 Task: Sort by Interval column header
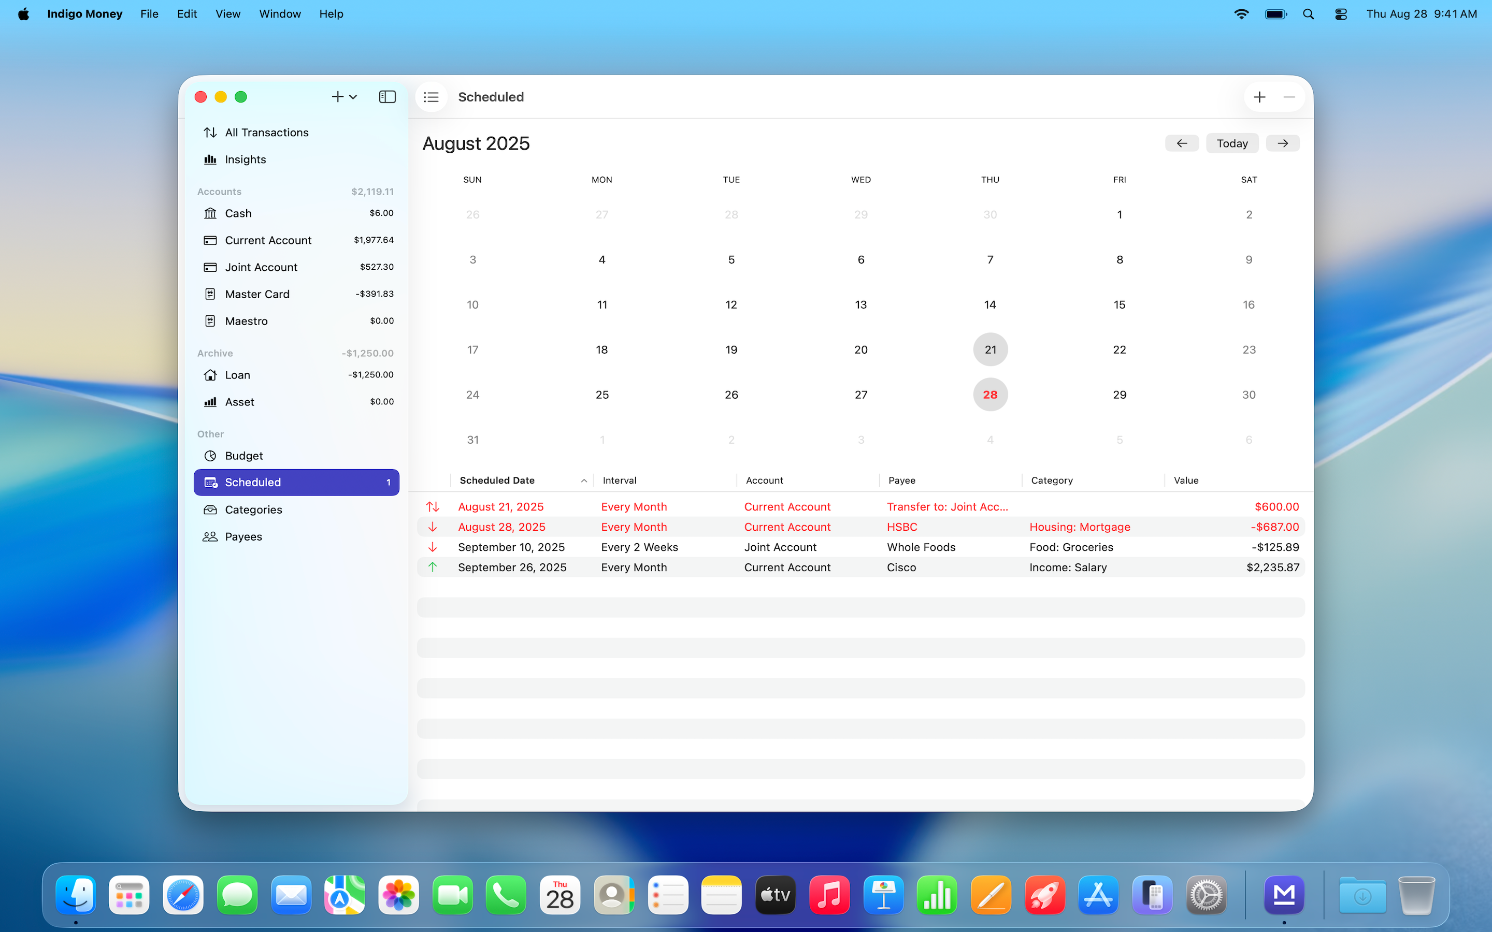[x=665, y=480]
